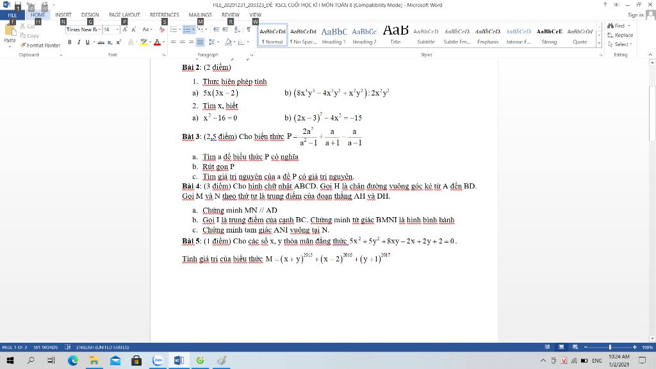656x369 pixels.
Task: Open proofing errors icon in status bar
Action: tap(67, 347)
